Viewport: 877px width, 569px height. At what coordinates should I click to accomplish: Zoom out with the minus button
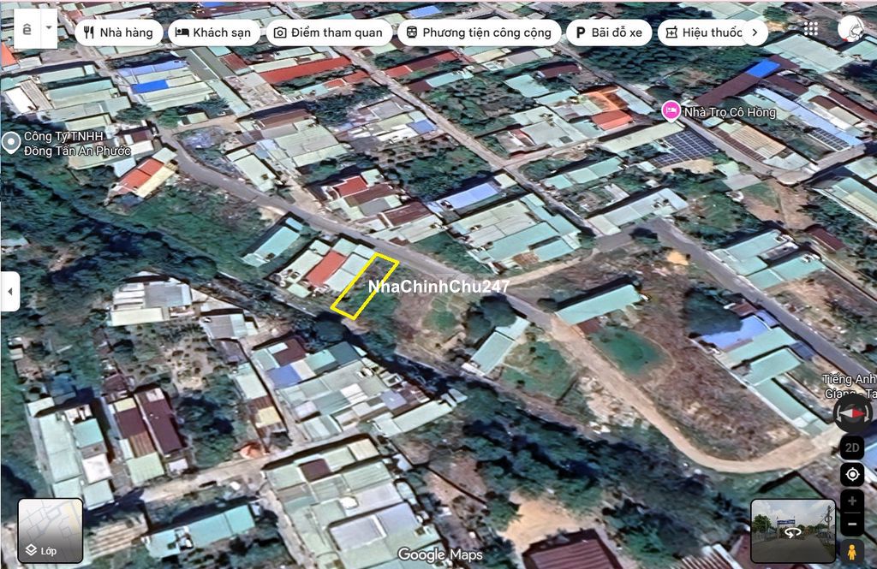click(x=852, y=523)
